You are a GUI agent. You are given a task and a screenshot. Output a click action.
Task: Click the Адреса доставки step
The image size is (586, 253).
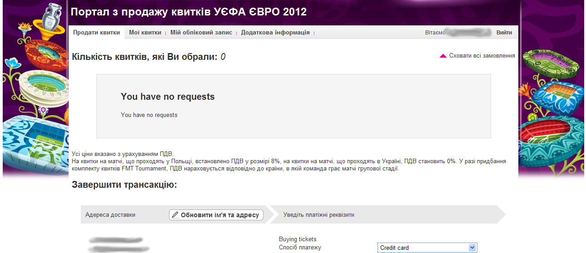tap(110, 215)
